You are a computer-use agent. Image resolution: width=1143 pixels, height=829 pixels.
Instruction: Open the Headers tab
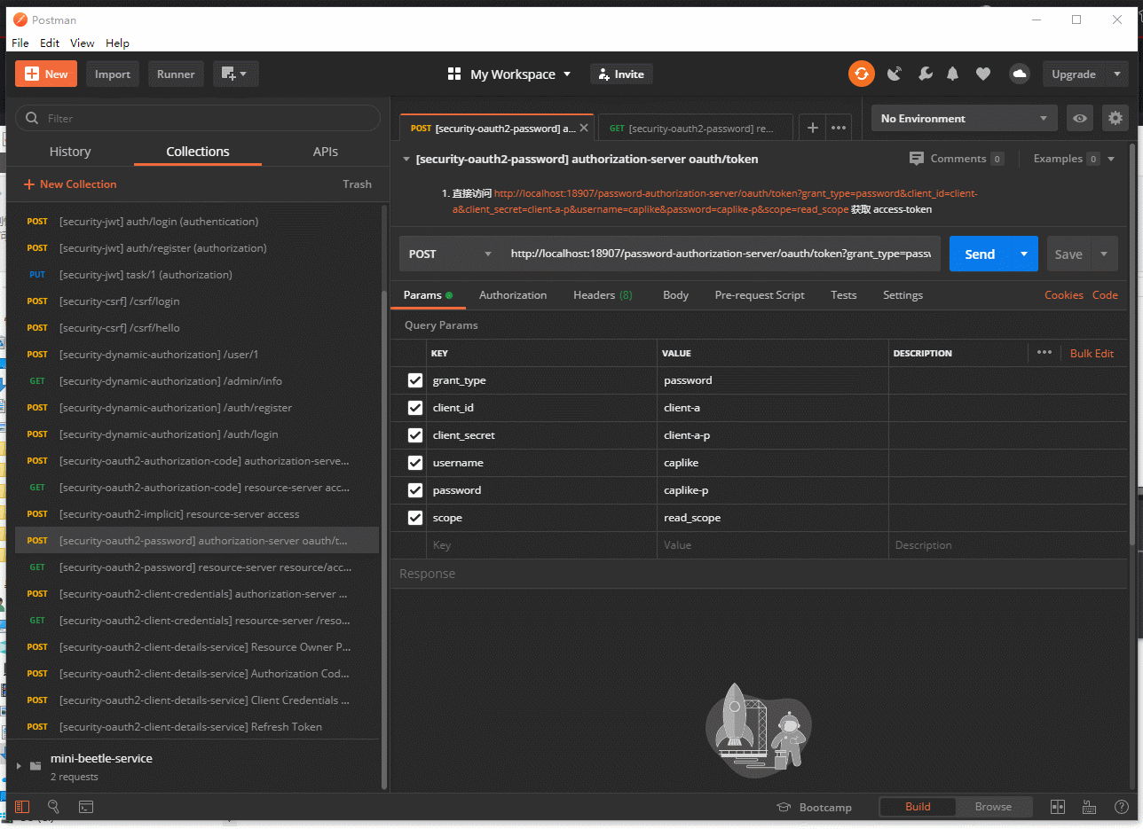[x=603, y=295]
